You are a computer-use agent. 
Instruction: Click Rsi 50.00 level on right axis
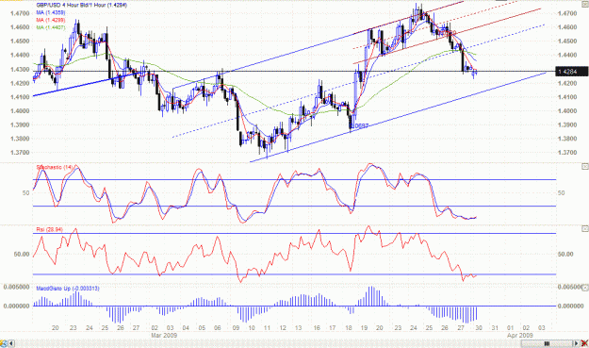[x=565, y=254]
